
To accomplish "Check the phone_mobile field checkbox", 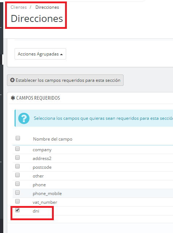I will click(17, 192).
